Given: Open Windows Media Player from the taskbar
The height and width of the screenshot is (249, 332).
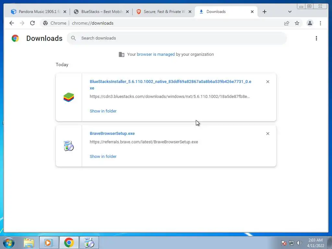Looking at the screenshot, I should click(49, 243).
